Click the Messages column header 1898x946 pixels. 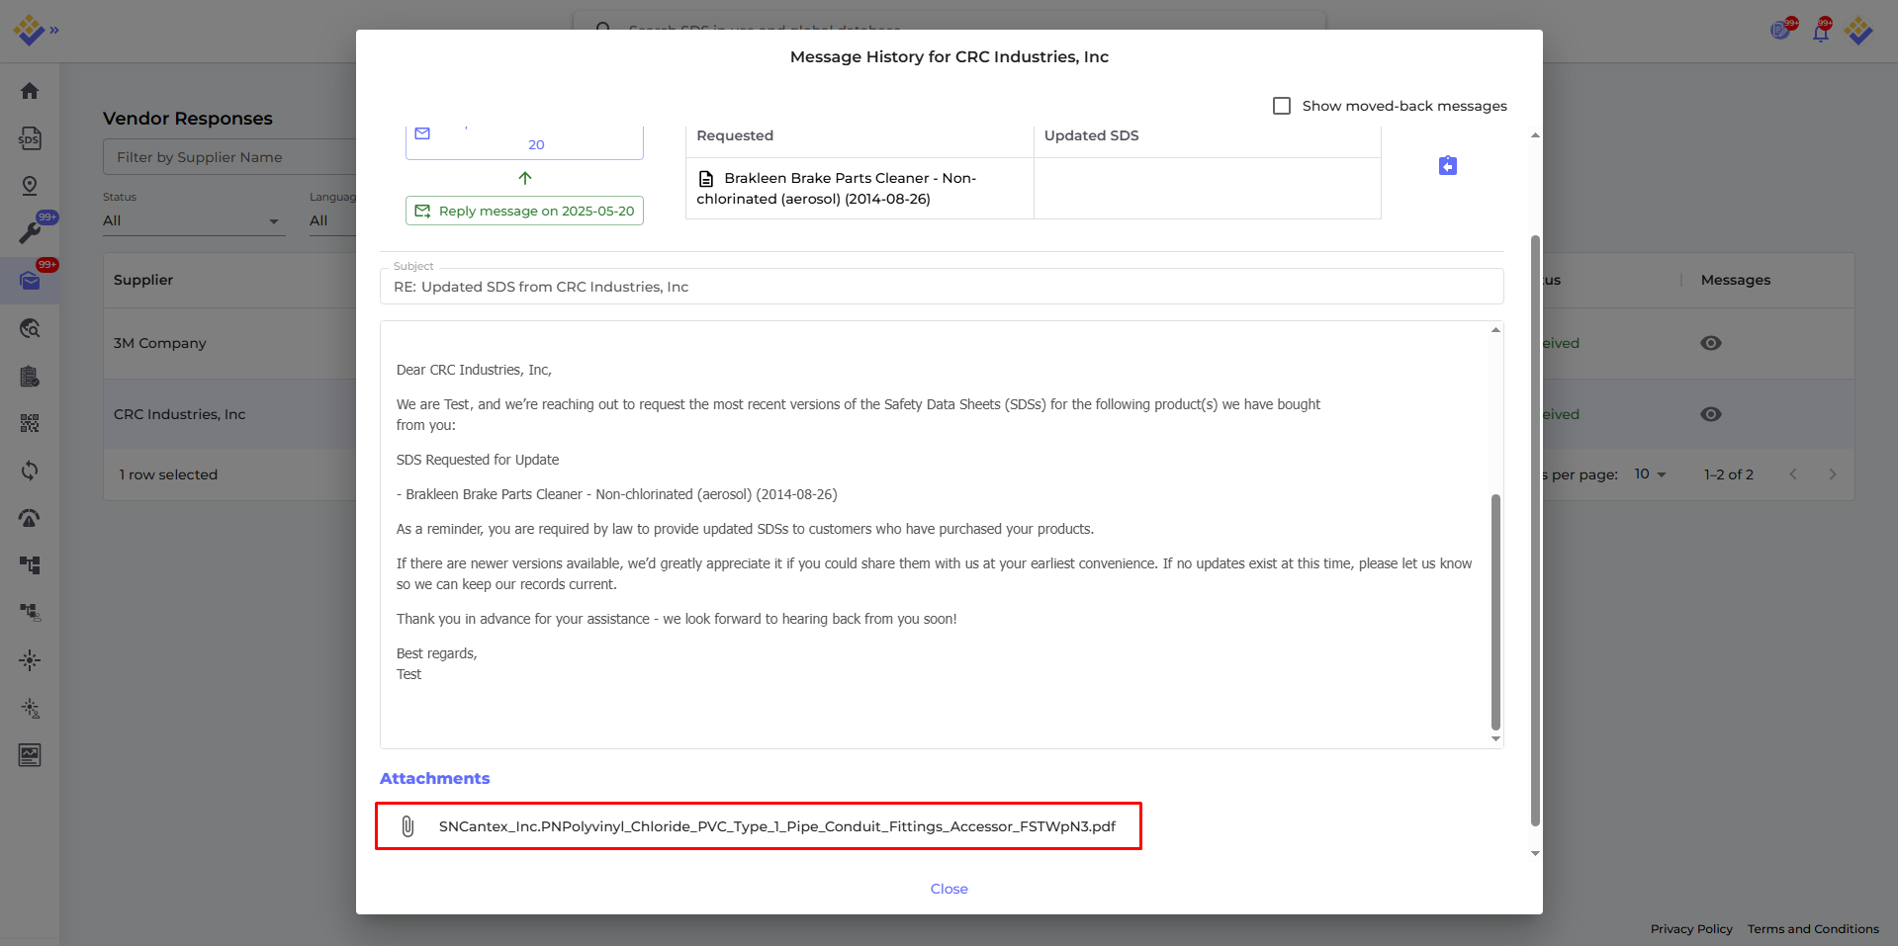point(1736,280)
